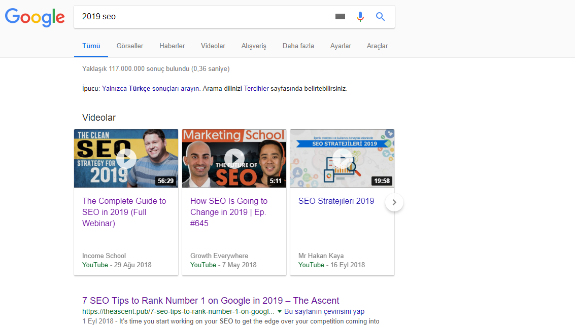Open The Complete Guide to SEO in 2019 link
The width and height of the screenshot is (575, 325).
(x=124, y=212)
